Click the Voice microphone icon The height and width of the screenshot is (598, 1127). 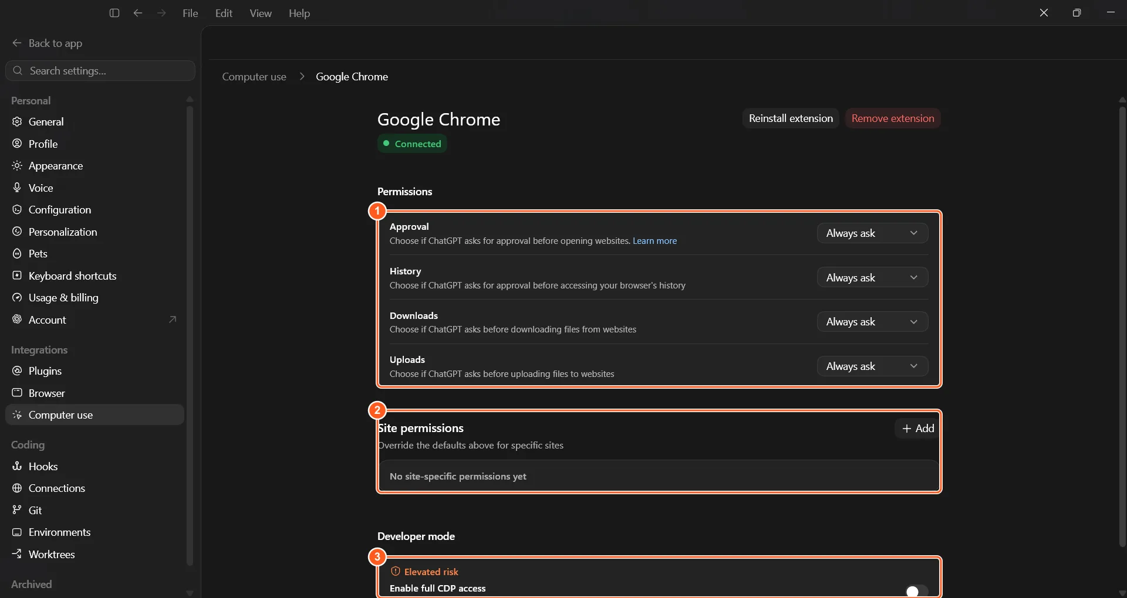click(x=17, y=188)
